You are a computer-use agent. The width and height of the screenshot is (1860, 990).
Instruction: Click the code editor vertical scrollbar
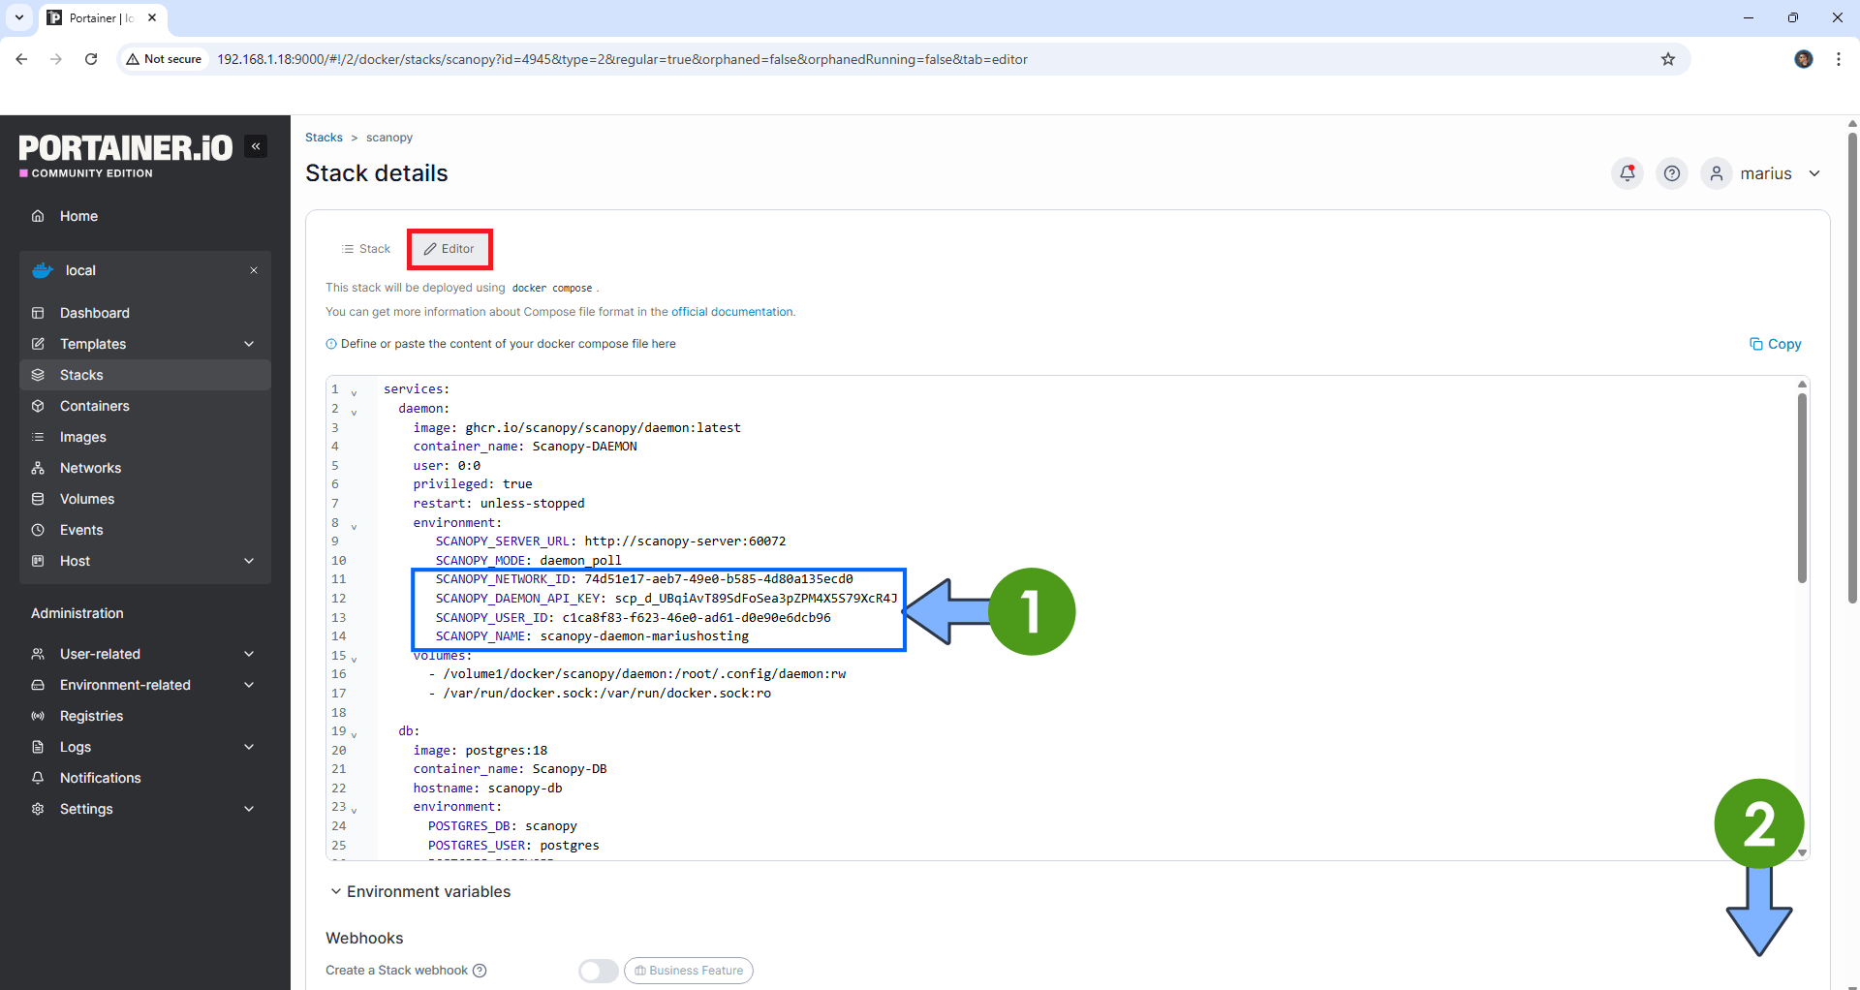(1802, 484)
